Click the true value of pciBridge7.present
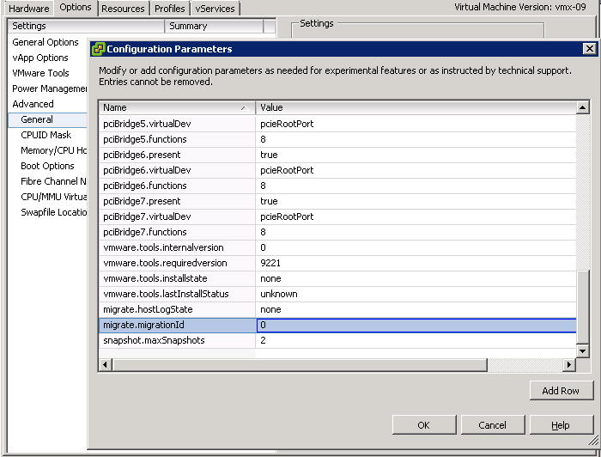The image size is (601, 457). (269, 201)
